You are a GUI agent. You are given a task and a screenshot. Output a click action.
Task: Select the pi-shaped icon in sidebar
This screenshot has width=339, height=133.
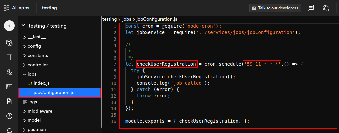[x=9, y=57]
